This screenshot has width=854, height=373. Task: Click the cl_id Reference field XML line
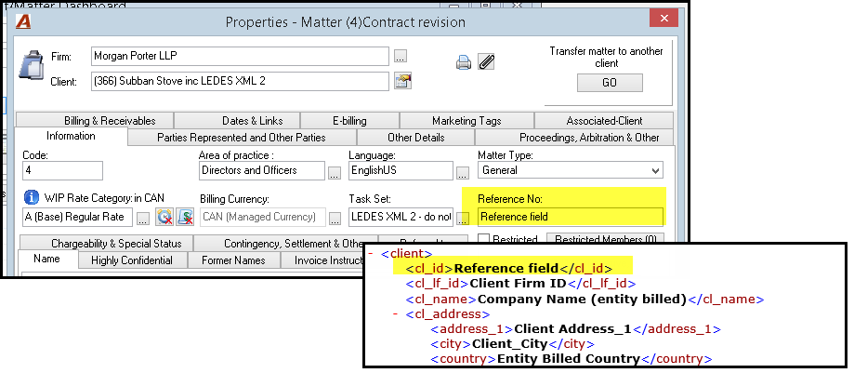point(509,268)
